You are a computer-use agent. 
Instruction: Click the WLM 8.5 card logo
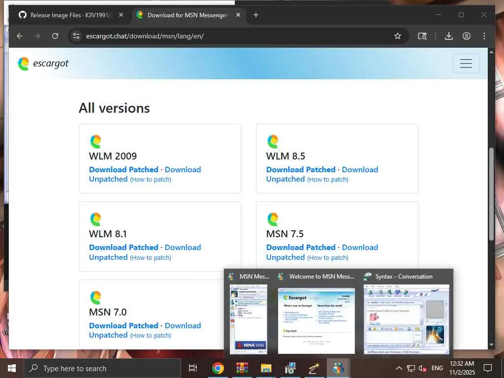coord(273,141)
